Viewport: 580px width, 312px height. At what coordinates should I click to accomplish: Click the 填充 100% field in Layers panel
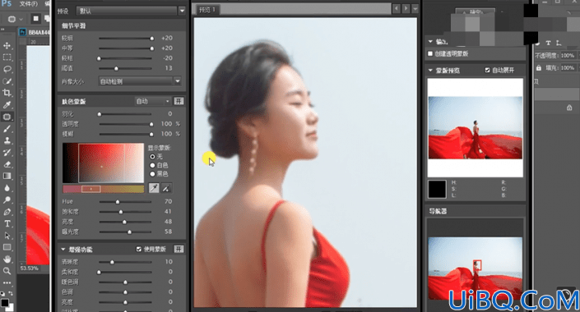[x=568, y=68]
